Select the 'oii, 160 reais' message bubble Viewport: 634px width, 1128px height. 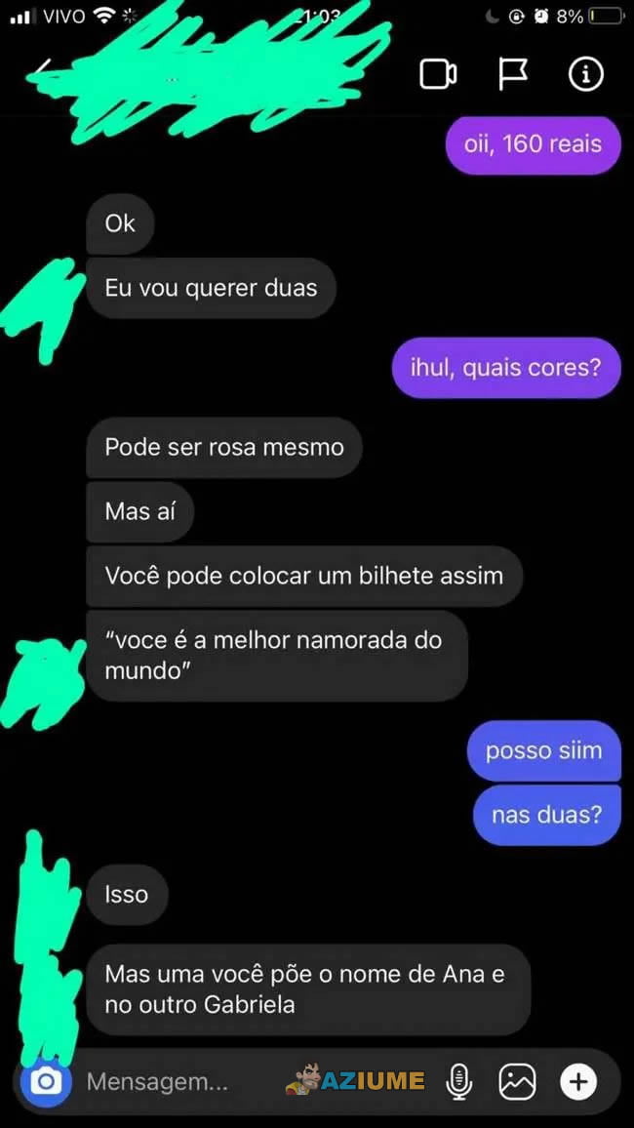[x=533, y=144]
